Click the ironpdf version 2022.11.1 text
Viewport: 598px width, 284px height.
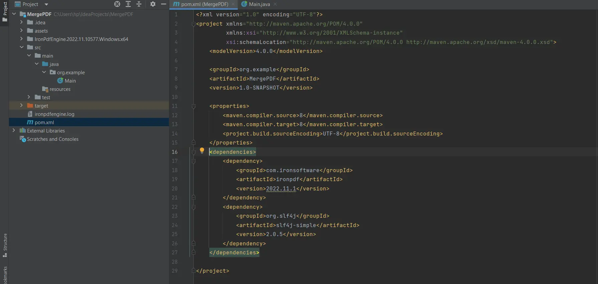tap(281, 188)
